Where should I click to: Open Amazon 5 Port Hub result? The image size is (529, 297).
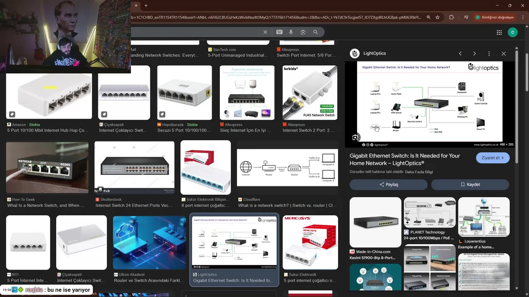pos(49,97)
